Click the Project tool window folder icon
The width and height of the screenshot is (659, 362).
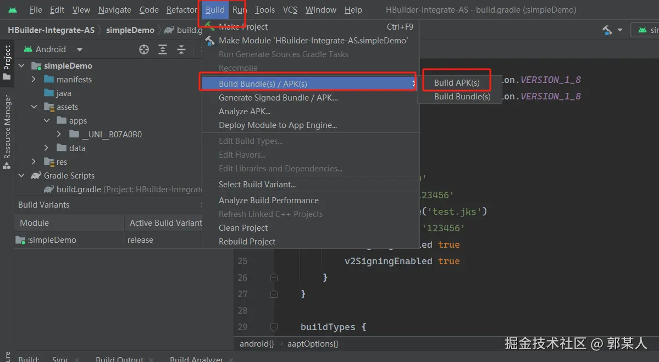(x=7, y=76)
